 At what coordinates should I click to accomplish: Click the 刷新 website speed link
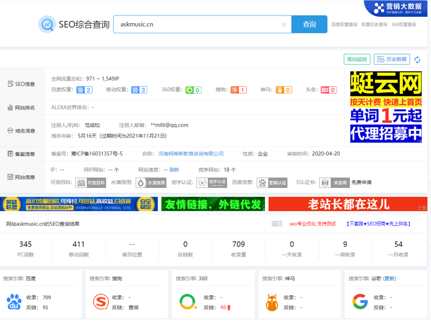click(x=174, y=170)
